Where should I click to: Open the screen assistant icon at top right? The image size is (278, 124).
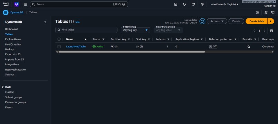pyautogui.click(x=273, y=13)
